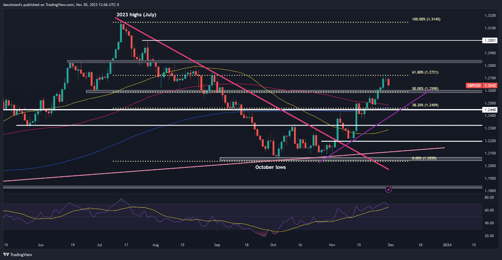Viewport: 502px width, 260px height.
Task: Click the Nov label on time axis
Action: point(332,245)
